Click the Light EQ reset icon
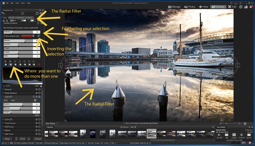 [x=34, y=97]
